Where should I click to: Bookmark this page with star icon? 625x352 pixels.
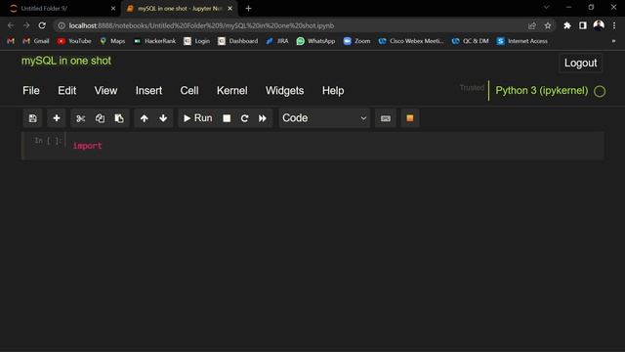548,25
